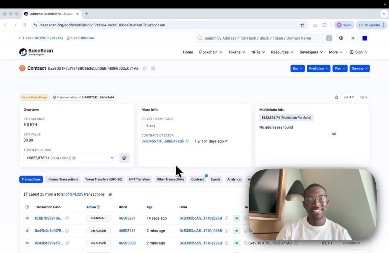
Task: Open the Work profile button
Action: tap(344, 25)
